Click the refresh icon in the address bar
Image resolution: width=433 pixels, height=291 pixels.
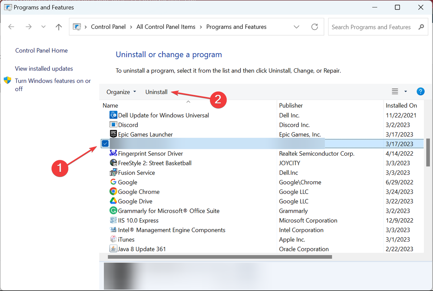tap(315, 27)
